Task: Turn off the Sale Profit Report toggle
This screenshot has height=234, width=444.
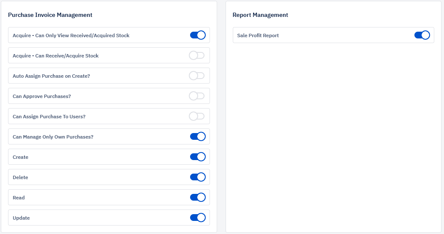Action: click(x=422, y=35)
